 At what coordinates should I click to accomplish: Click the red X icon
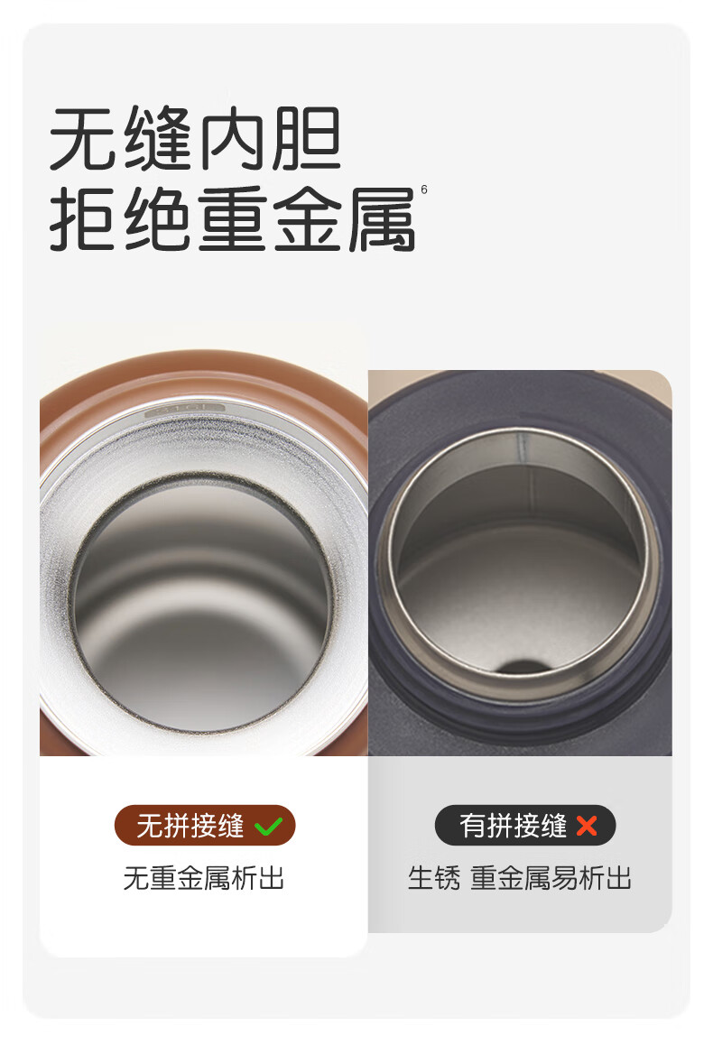tap(587, 826)
